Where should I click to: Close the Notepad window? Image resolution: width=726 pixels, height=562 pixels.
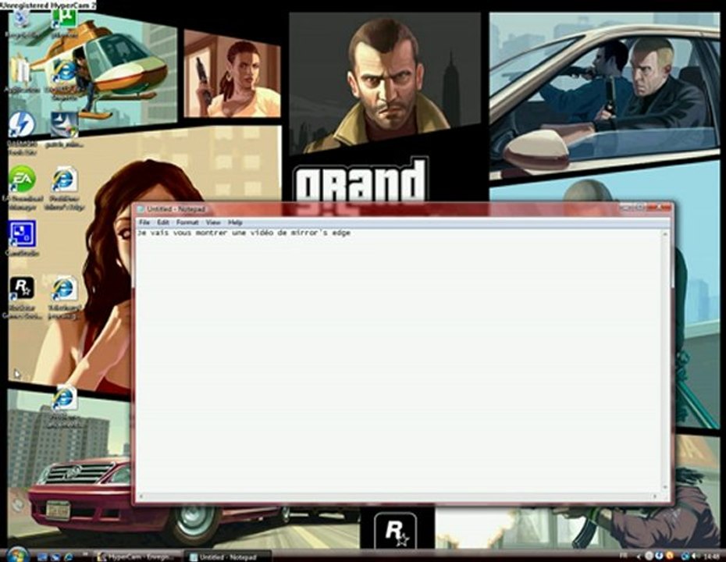659,207
